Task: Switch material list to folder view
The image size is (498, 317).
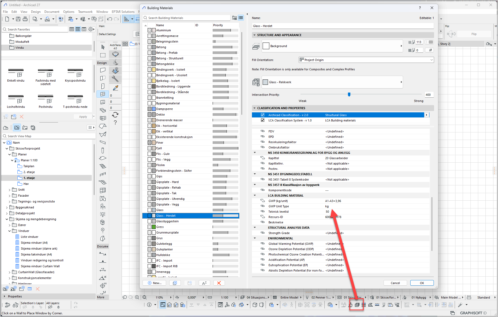Action: [x=235, y=18]
